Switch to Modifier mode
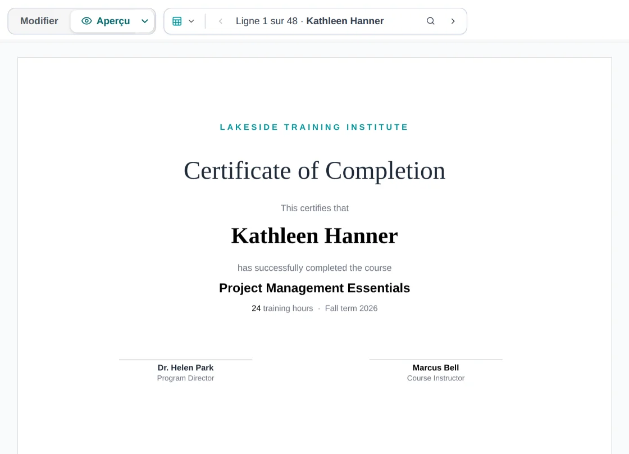 click(39, 21)
